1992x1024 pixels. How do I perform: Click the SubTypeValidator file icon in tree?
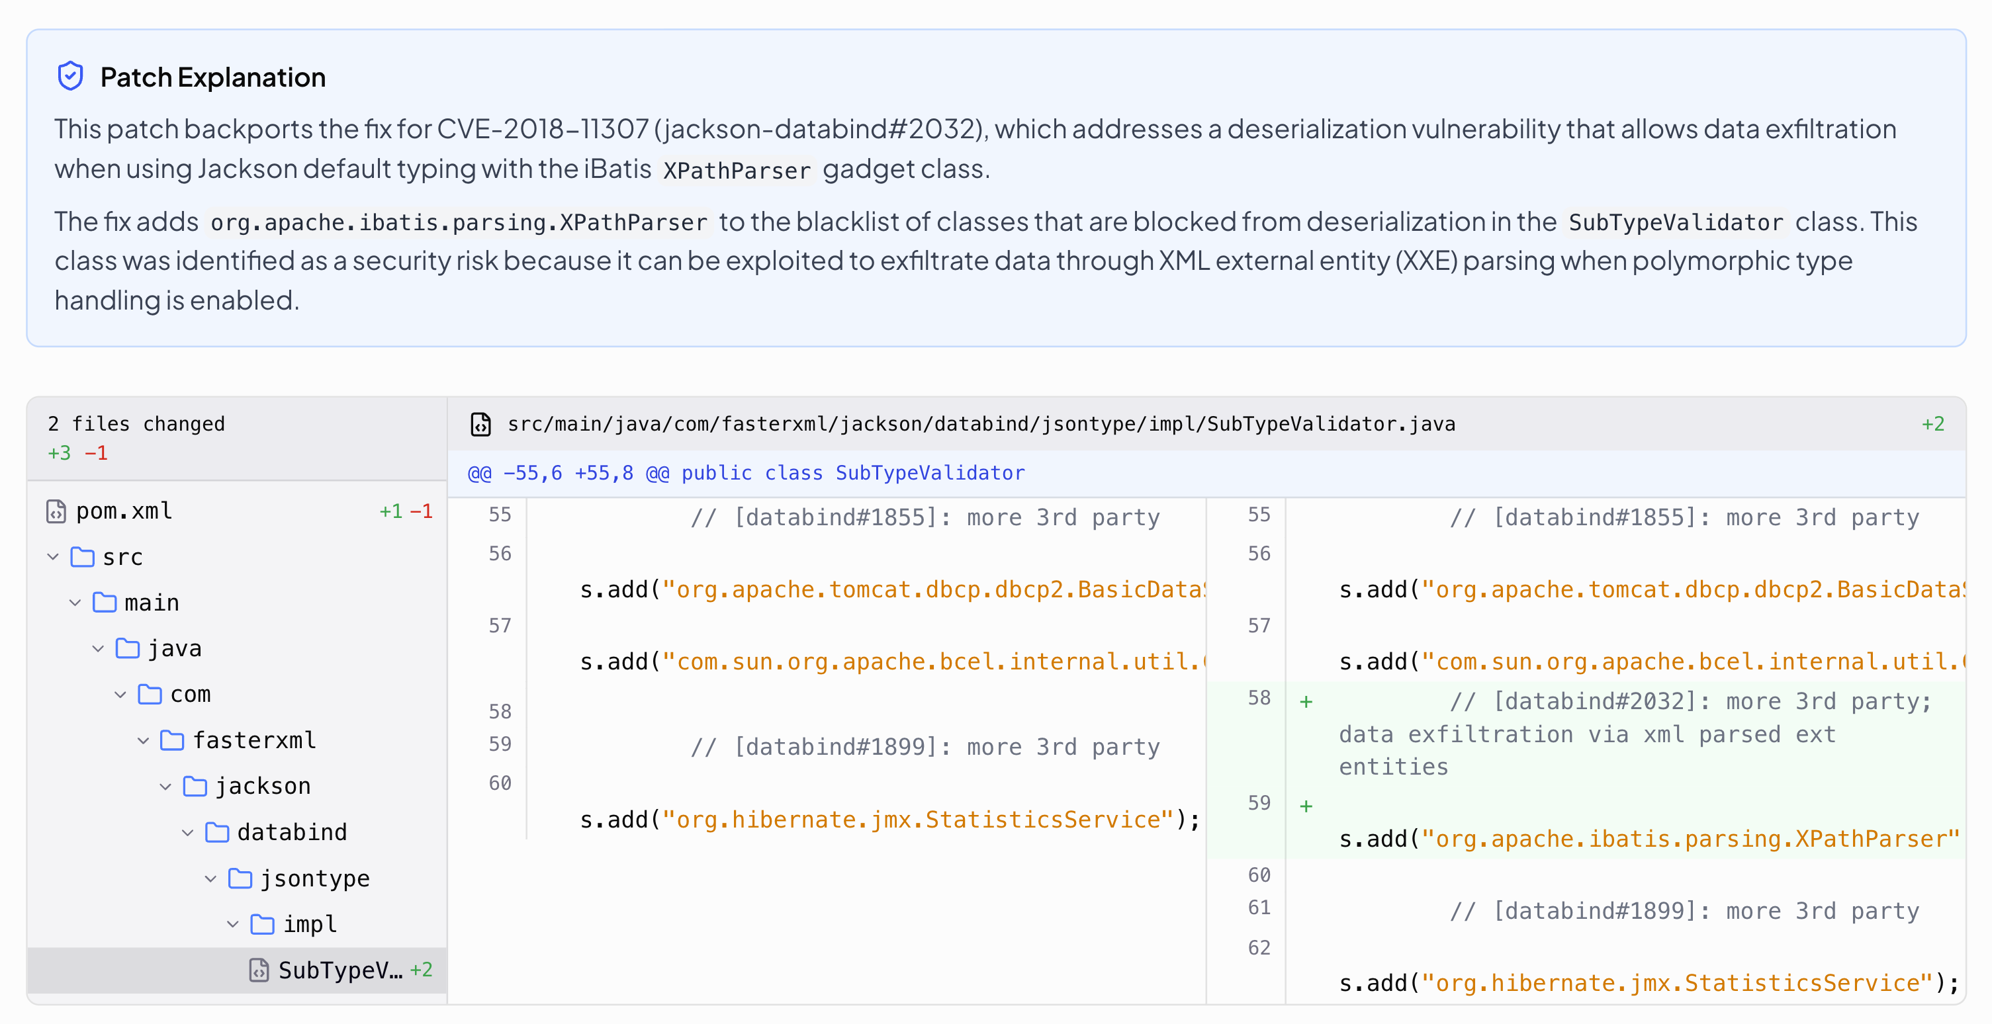pos(259,970)
